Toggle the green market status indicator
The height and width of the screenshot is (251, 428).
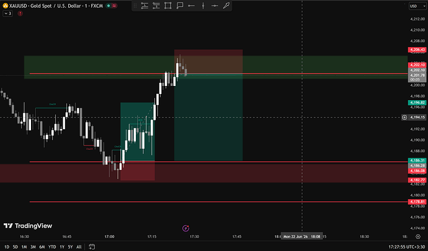click(109, 6)
